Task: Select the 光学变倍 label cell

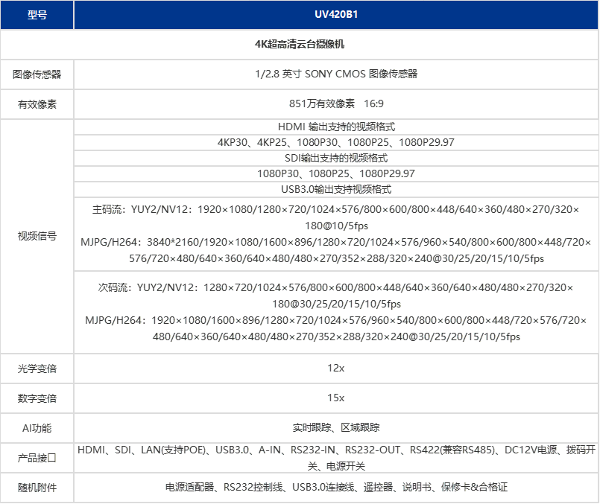Action: tap(37, 368)
